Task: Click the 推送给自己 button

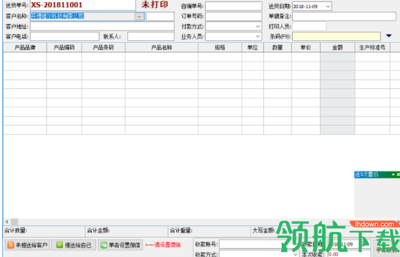Action: (73, 245)
